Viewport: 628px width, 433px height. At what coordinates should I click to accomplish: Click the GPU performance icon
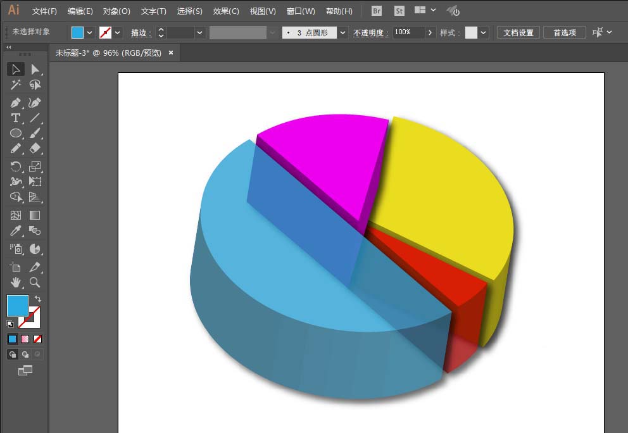[453, 11]
